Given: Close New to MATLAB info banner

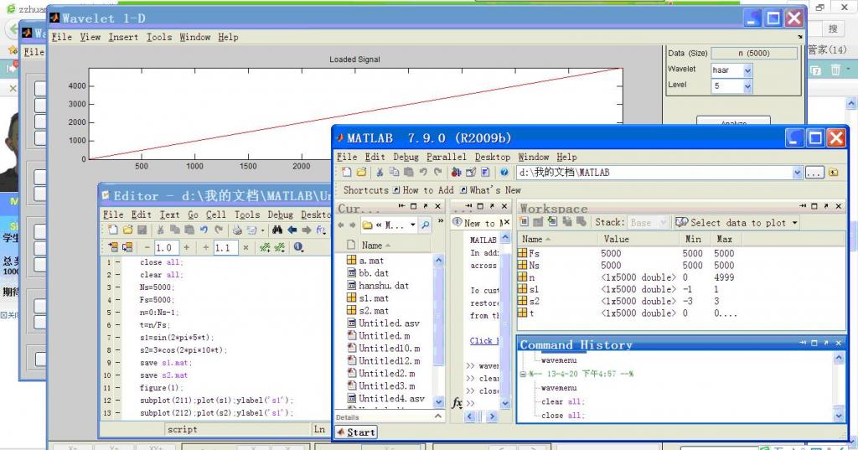Looking at the screenshot, I should [506, 222].
